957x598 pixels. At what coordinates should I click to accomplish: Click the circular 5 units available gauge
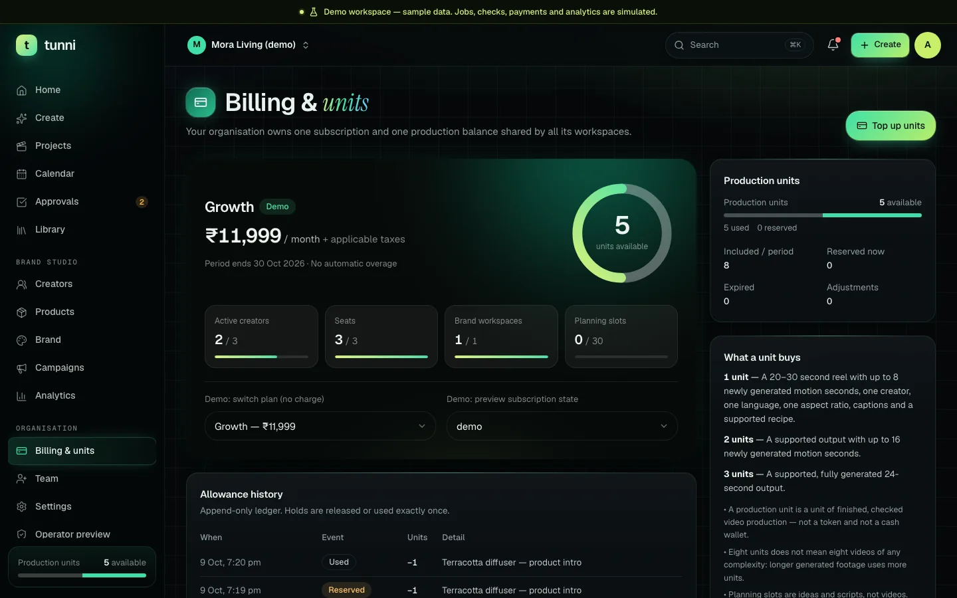(622, 233)
